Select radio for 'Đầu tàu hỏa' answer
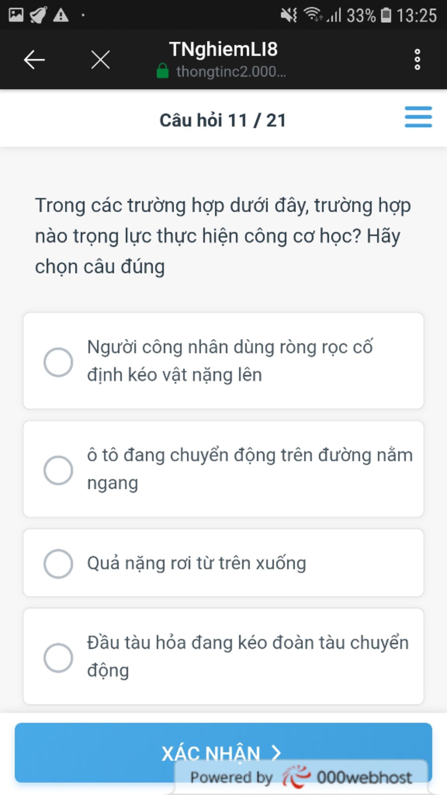Screen dimensions: 447x795 58,657
